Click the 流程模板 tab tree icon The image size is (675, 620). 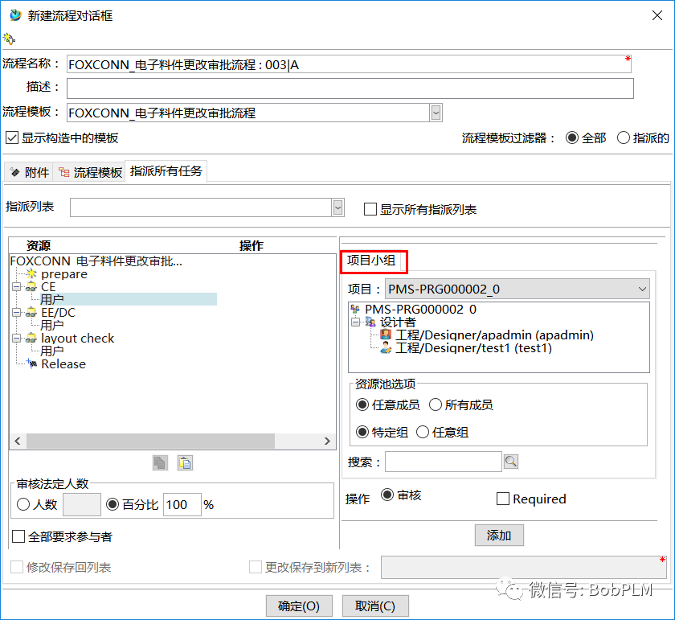point(64,172)
